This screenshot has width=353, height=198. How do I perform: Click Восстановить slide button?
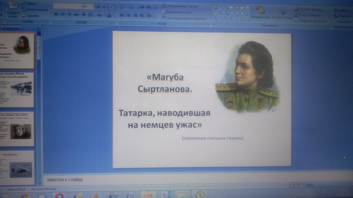[x=35, y=10]
